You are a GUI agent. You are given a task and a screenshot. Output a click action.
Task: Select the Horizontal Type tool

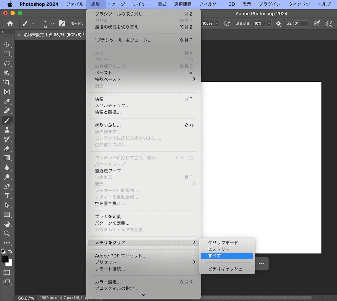point(7,196)
